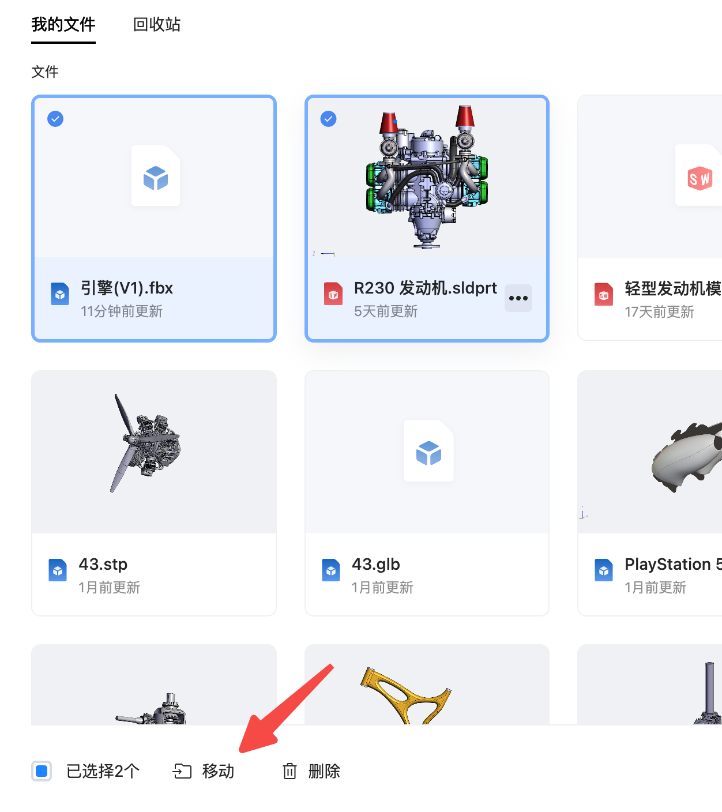This screenshot has width=722, height=812.
Task: Open the 43.glb placeholder cube thumbnail
Action: click(427, 452)
